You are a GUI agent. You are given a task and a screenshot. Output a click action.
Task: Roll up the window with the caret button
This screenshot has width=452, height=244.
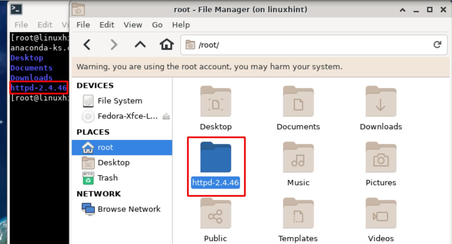(x=402, y=10)
